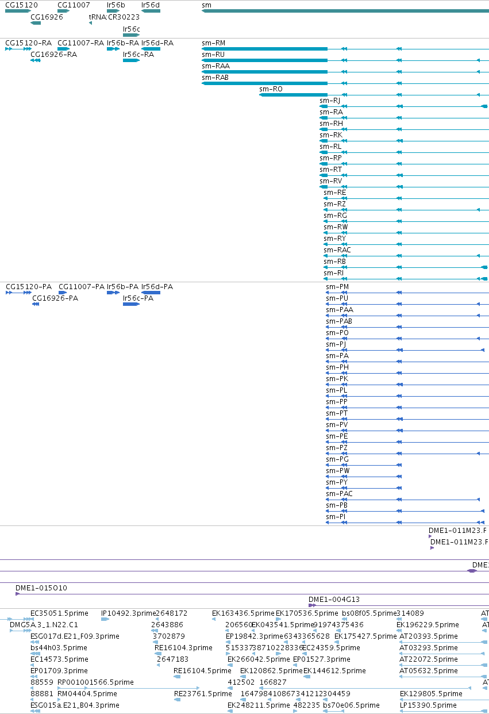This screenshot has height=714, width=489.
Task: Click the CG16926 gene label
Action: 47,17
